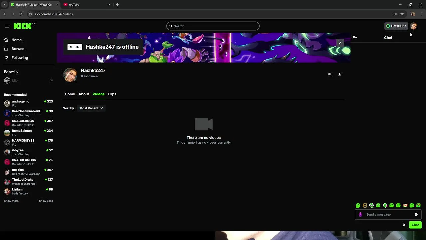Image resolution: width=426 pixels, height=240 pixels.
Task: Open the Chrome profile avatar
Action: pos(413,14)
